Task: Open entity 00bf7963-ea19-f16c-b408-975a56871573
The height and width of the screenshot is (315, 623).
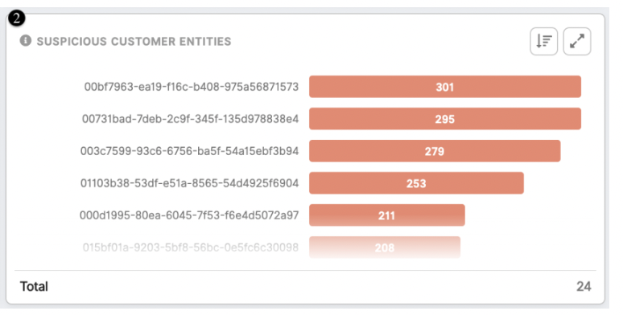Action: (191, 87)
